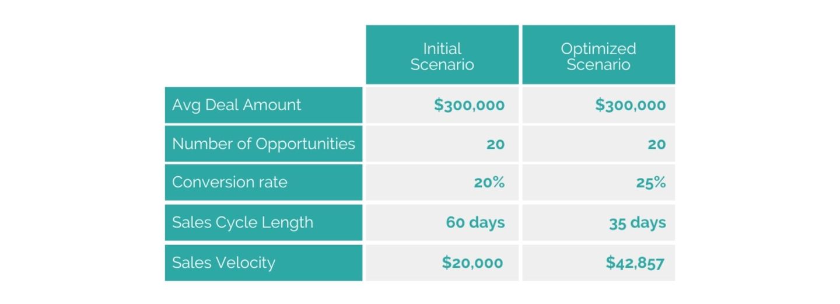
Task: Click the Optimized Scenario opportunities value of 20
Action: (656, 144)
